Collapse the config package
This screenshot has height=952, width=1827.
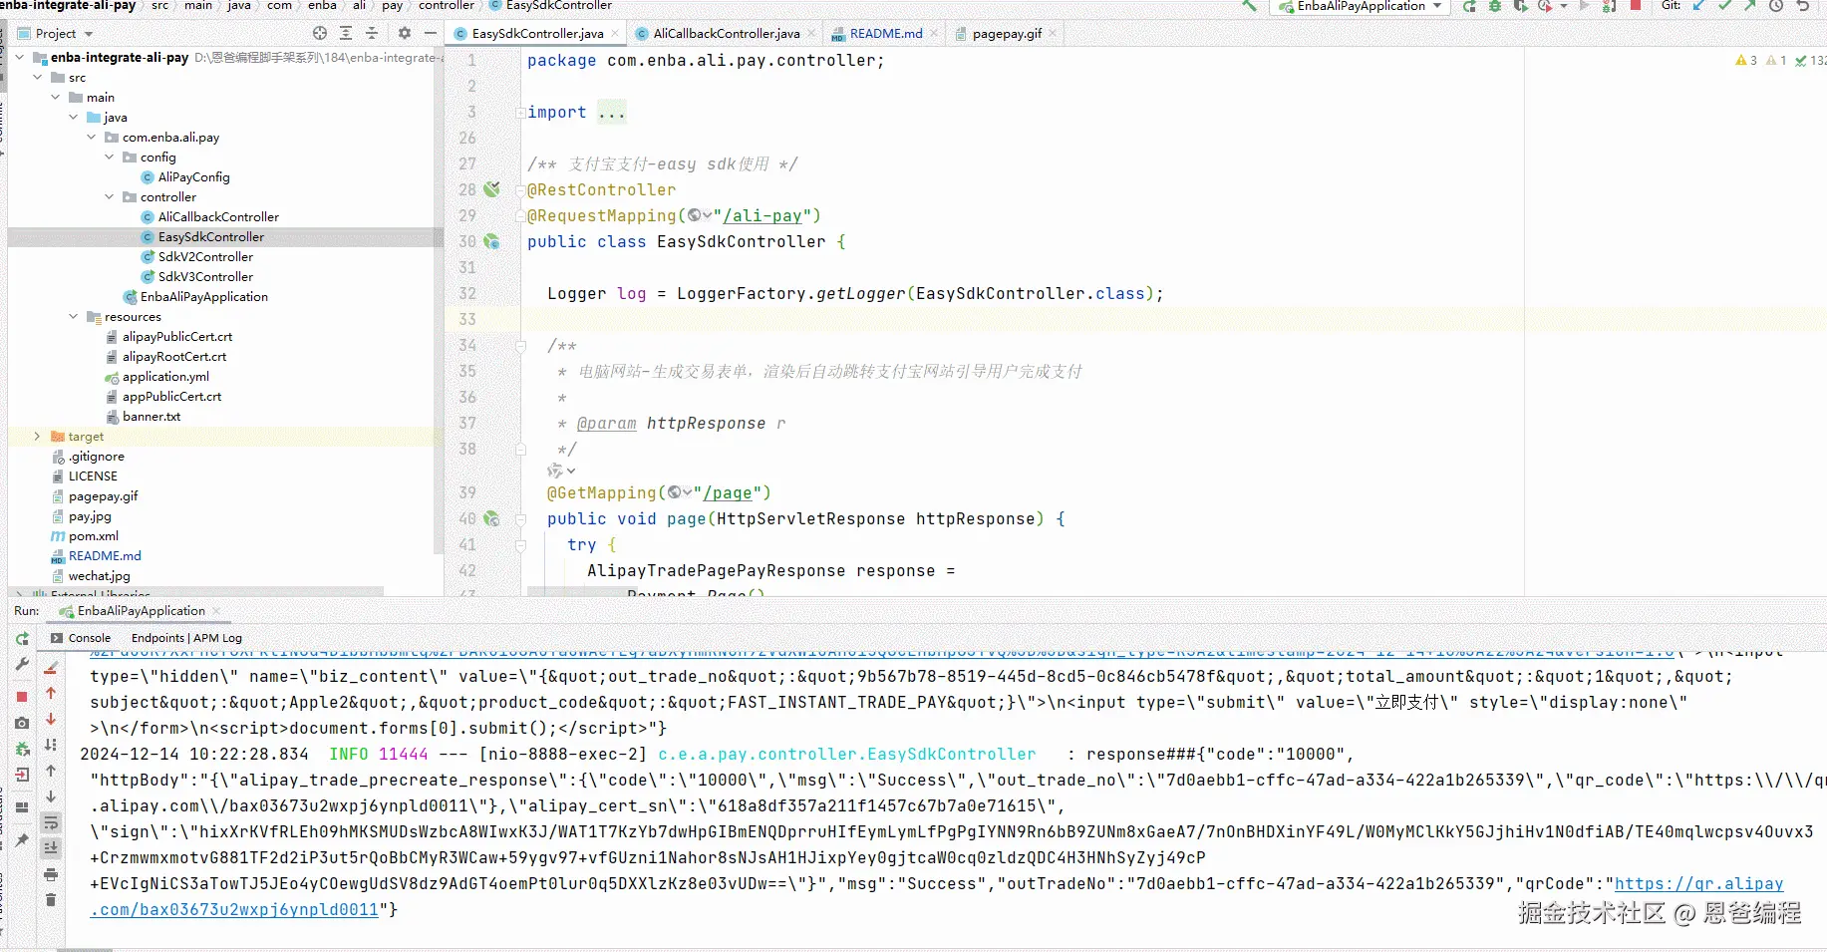click(109, 157)
